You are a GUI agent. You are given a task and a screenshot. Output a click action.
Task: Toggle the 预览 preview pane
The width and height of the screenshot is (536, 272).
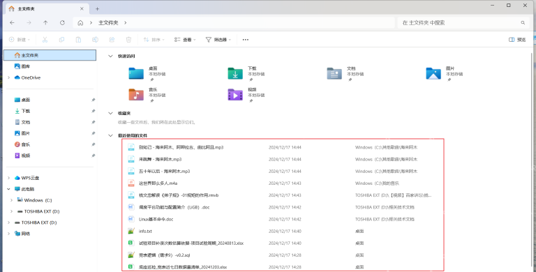[x=517, y=40]
